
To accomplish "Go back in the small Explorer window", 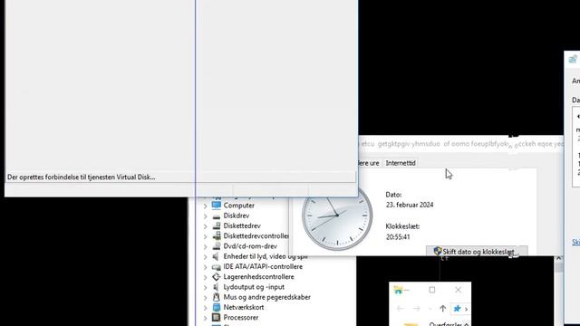I will click(401, 308).
